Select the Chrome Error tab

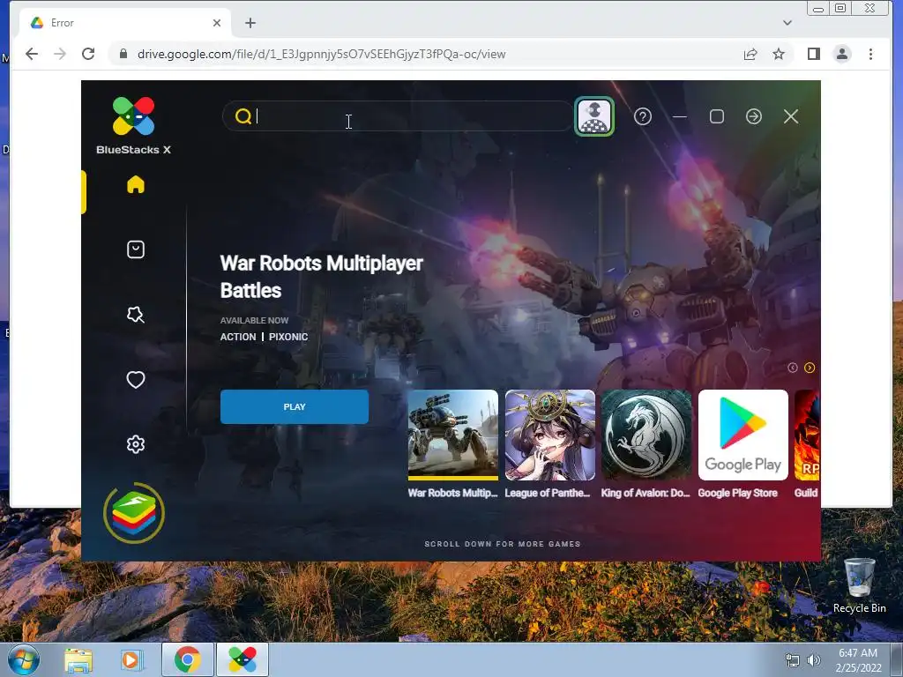(x=124, y=23)
